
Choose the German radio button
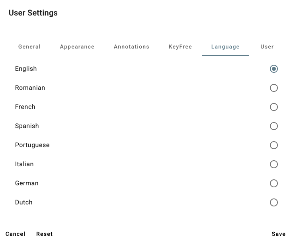coord(274,183)
